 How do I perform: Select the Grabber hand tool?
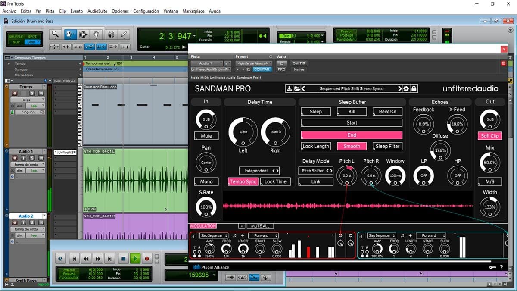pos(97,35)
